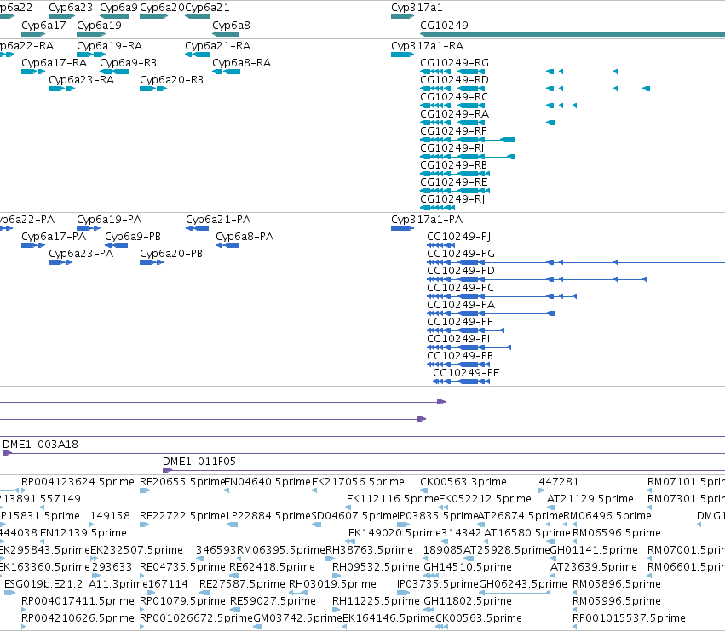
Task: Click protein CG10249-PJ
Action: point(458,237)
